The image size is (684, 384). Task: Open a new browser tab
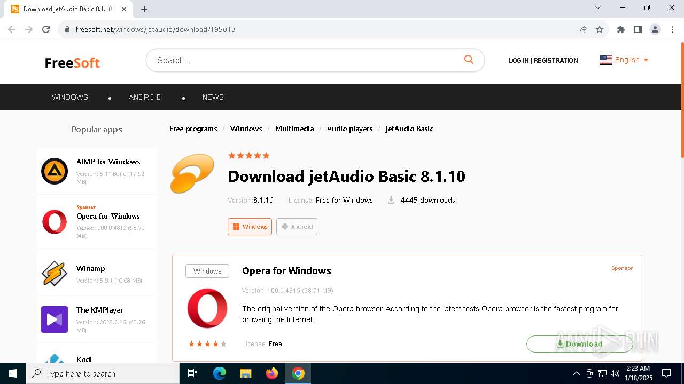(x=144, y=9)
